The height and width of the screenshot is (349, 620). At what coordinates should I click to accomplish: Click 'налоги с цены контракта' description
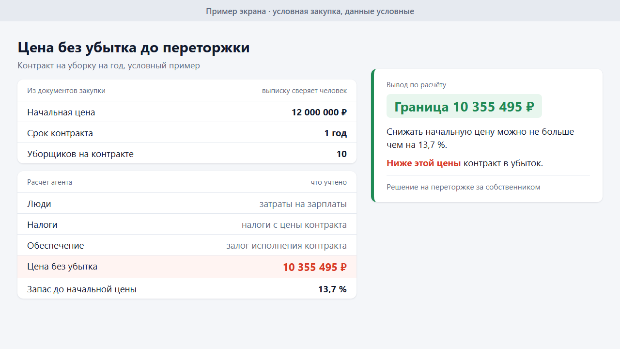pyautogui.click(x=294, y=225)
